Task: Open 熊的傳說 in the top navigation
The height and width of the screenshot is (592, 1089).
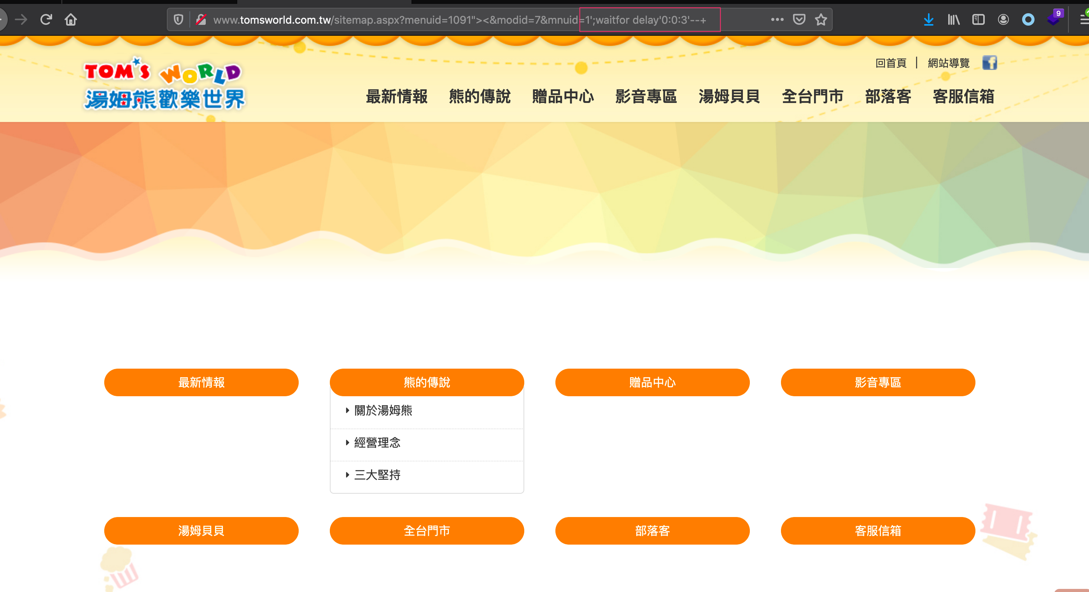Action: coord(480,97)
